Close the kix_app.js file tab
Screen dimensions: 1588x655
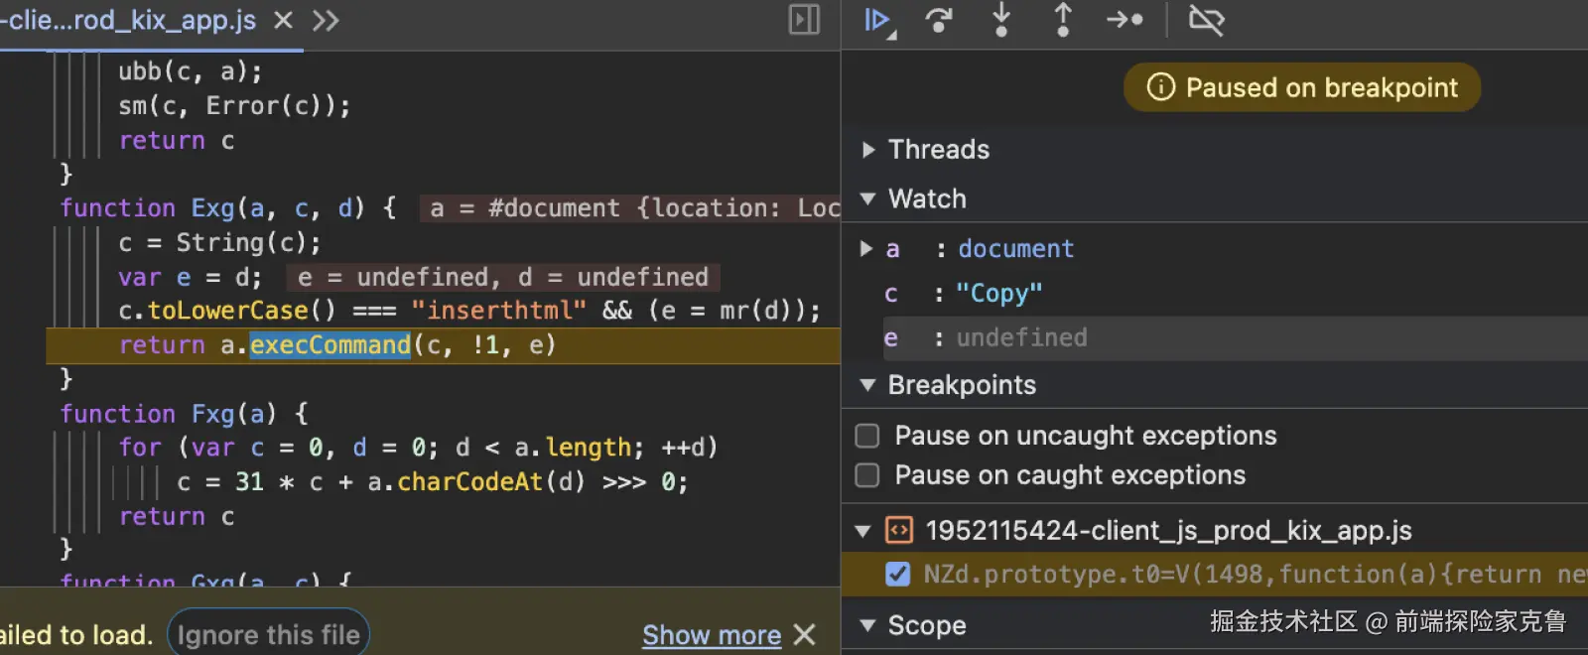[x=284, y=20]
